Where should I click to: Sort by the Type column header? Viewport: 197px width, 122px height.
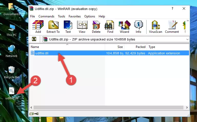pyautogui.click(x=168, y=47)
